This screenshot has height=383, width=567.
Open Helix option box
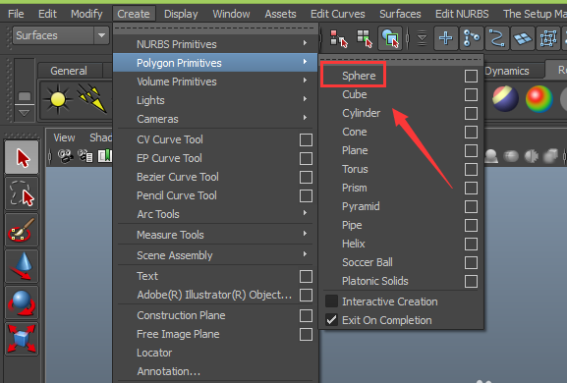click(471, 245)
